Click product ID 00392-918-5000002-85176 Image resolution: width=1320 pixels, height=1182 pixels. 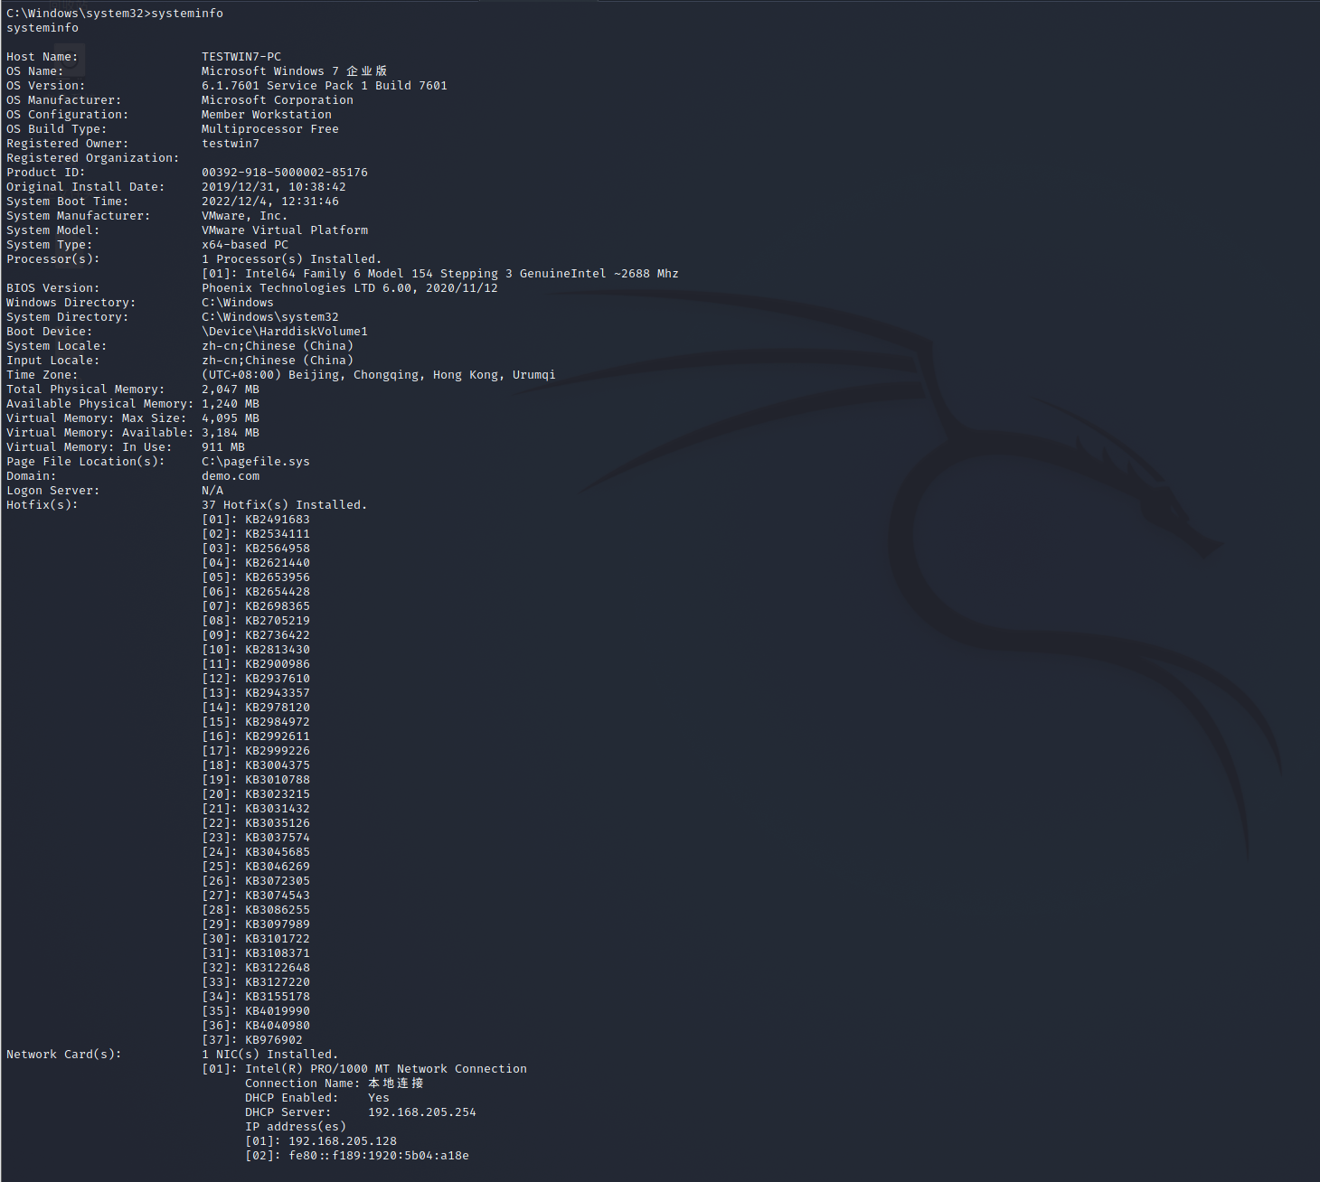pyautogui.click(x=285, y=173)
